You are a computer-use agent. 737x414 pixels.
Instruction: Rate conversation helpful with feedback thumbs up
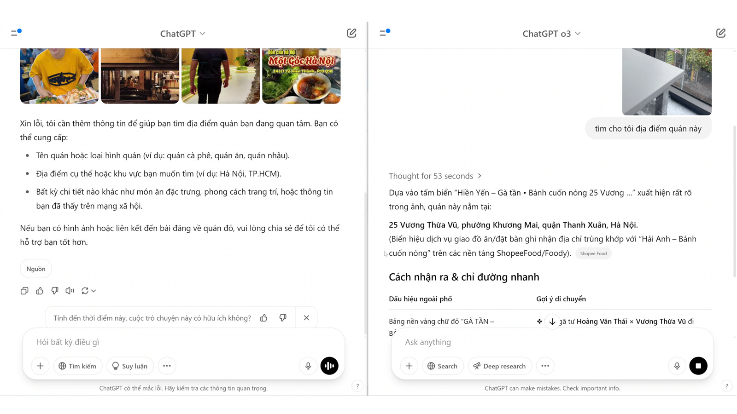coord(263,318)
